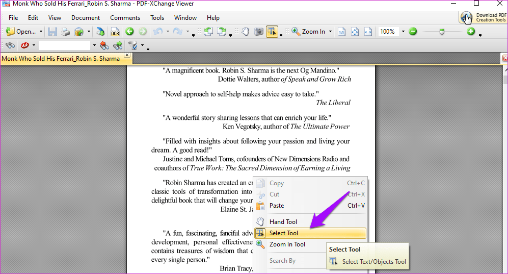Viewport: 508px width, 274px height.
Task: Close the Monk Who Sold His Ferrari tab
Action: click(127, 55)
